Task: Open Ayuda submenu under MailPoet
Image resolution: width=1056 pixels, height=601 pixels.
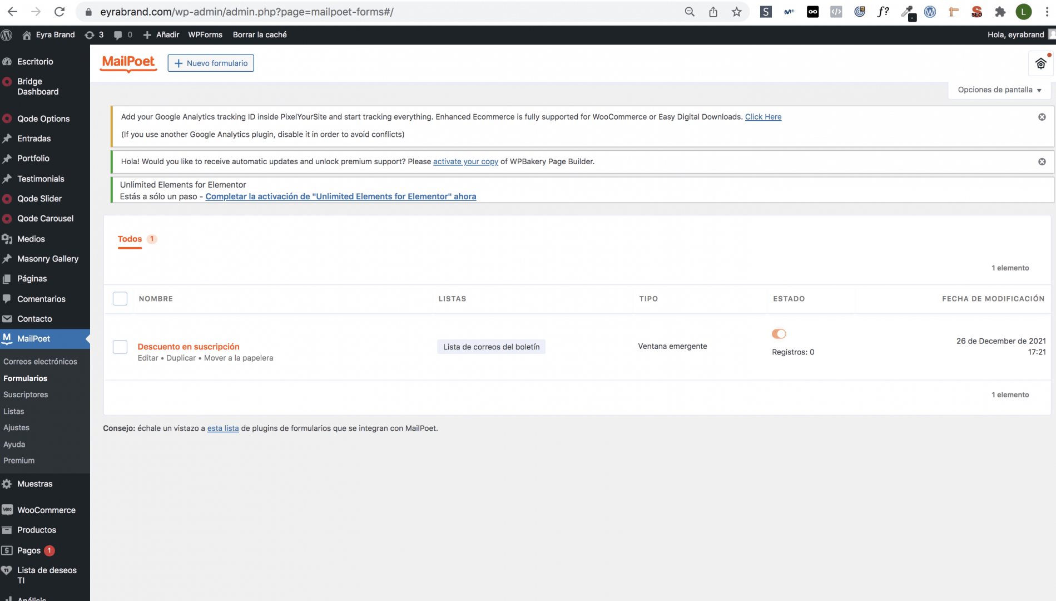Action: [x=14, y=444]
